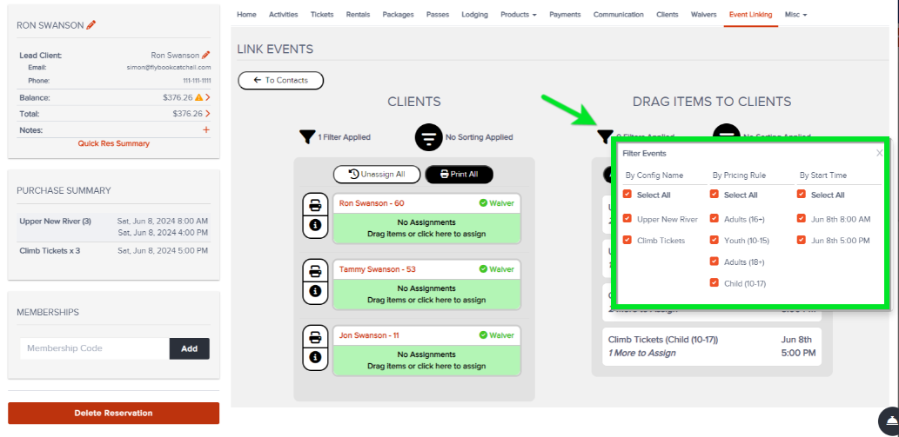Uncheck the Climb Tickets filter
Viewport: 899px width, 437px height.
(x=627, y=241)
